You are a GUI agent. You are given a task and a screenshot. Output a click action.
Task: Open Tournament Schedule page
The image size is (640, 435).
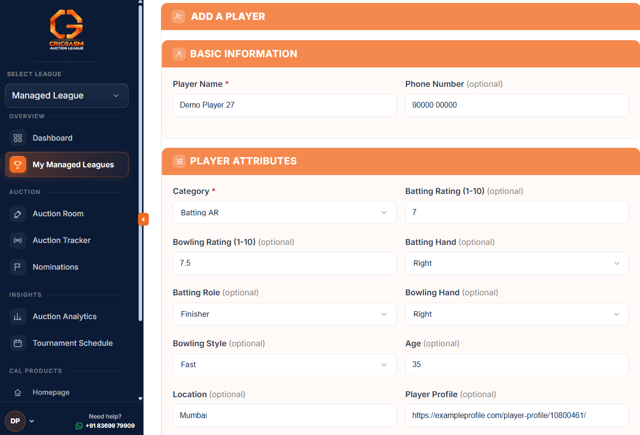pyautogui.click(x=66, y=343)
